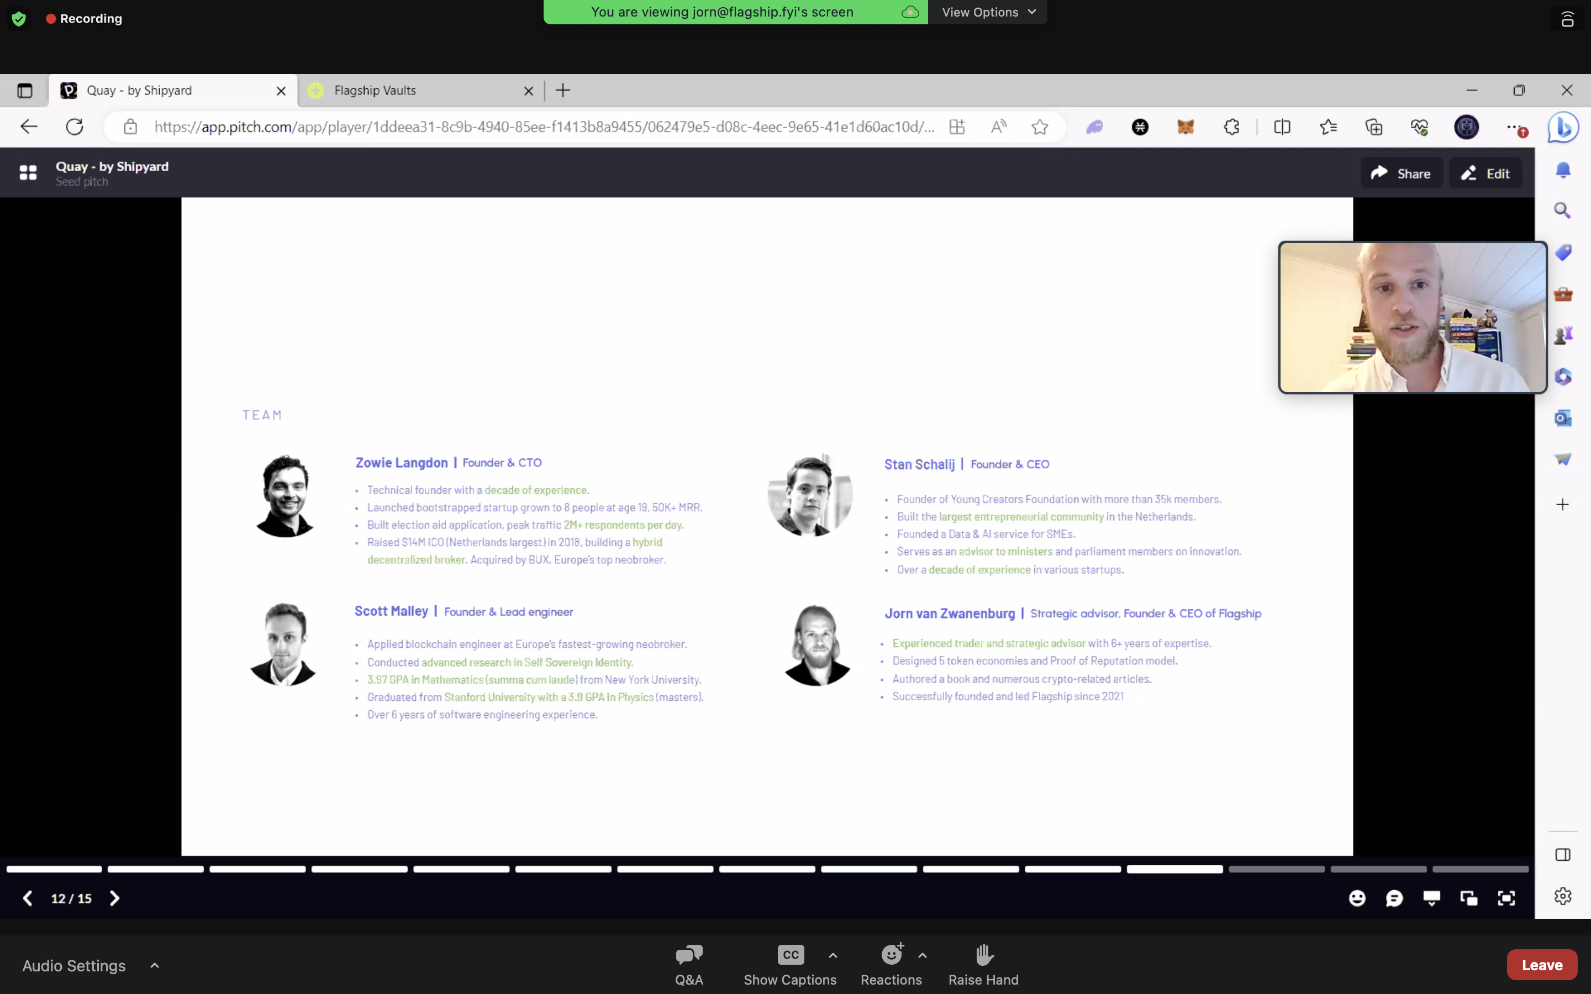The height and width of the screenshot is (994, 1591).
Task: Click the Zoom encryption shield icon
Action: 18,18
